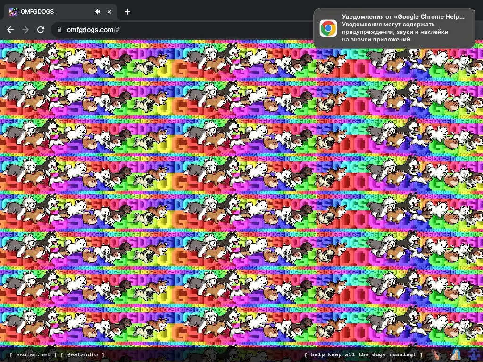
Task: Click the browser forward arrow
Action: tap(25, 30)
